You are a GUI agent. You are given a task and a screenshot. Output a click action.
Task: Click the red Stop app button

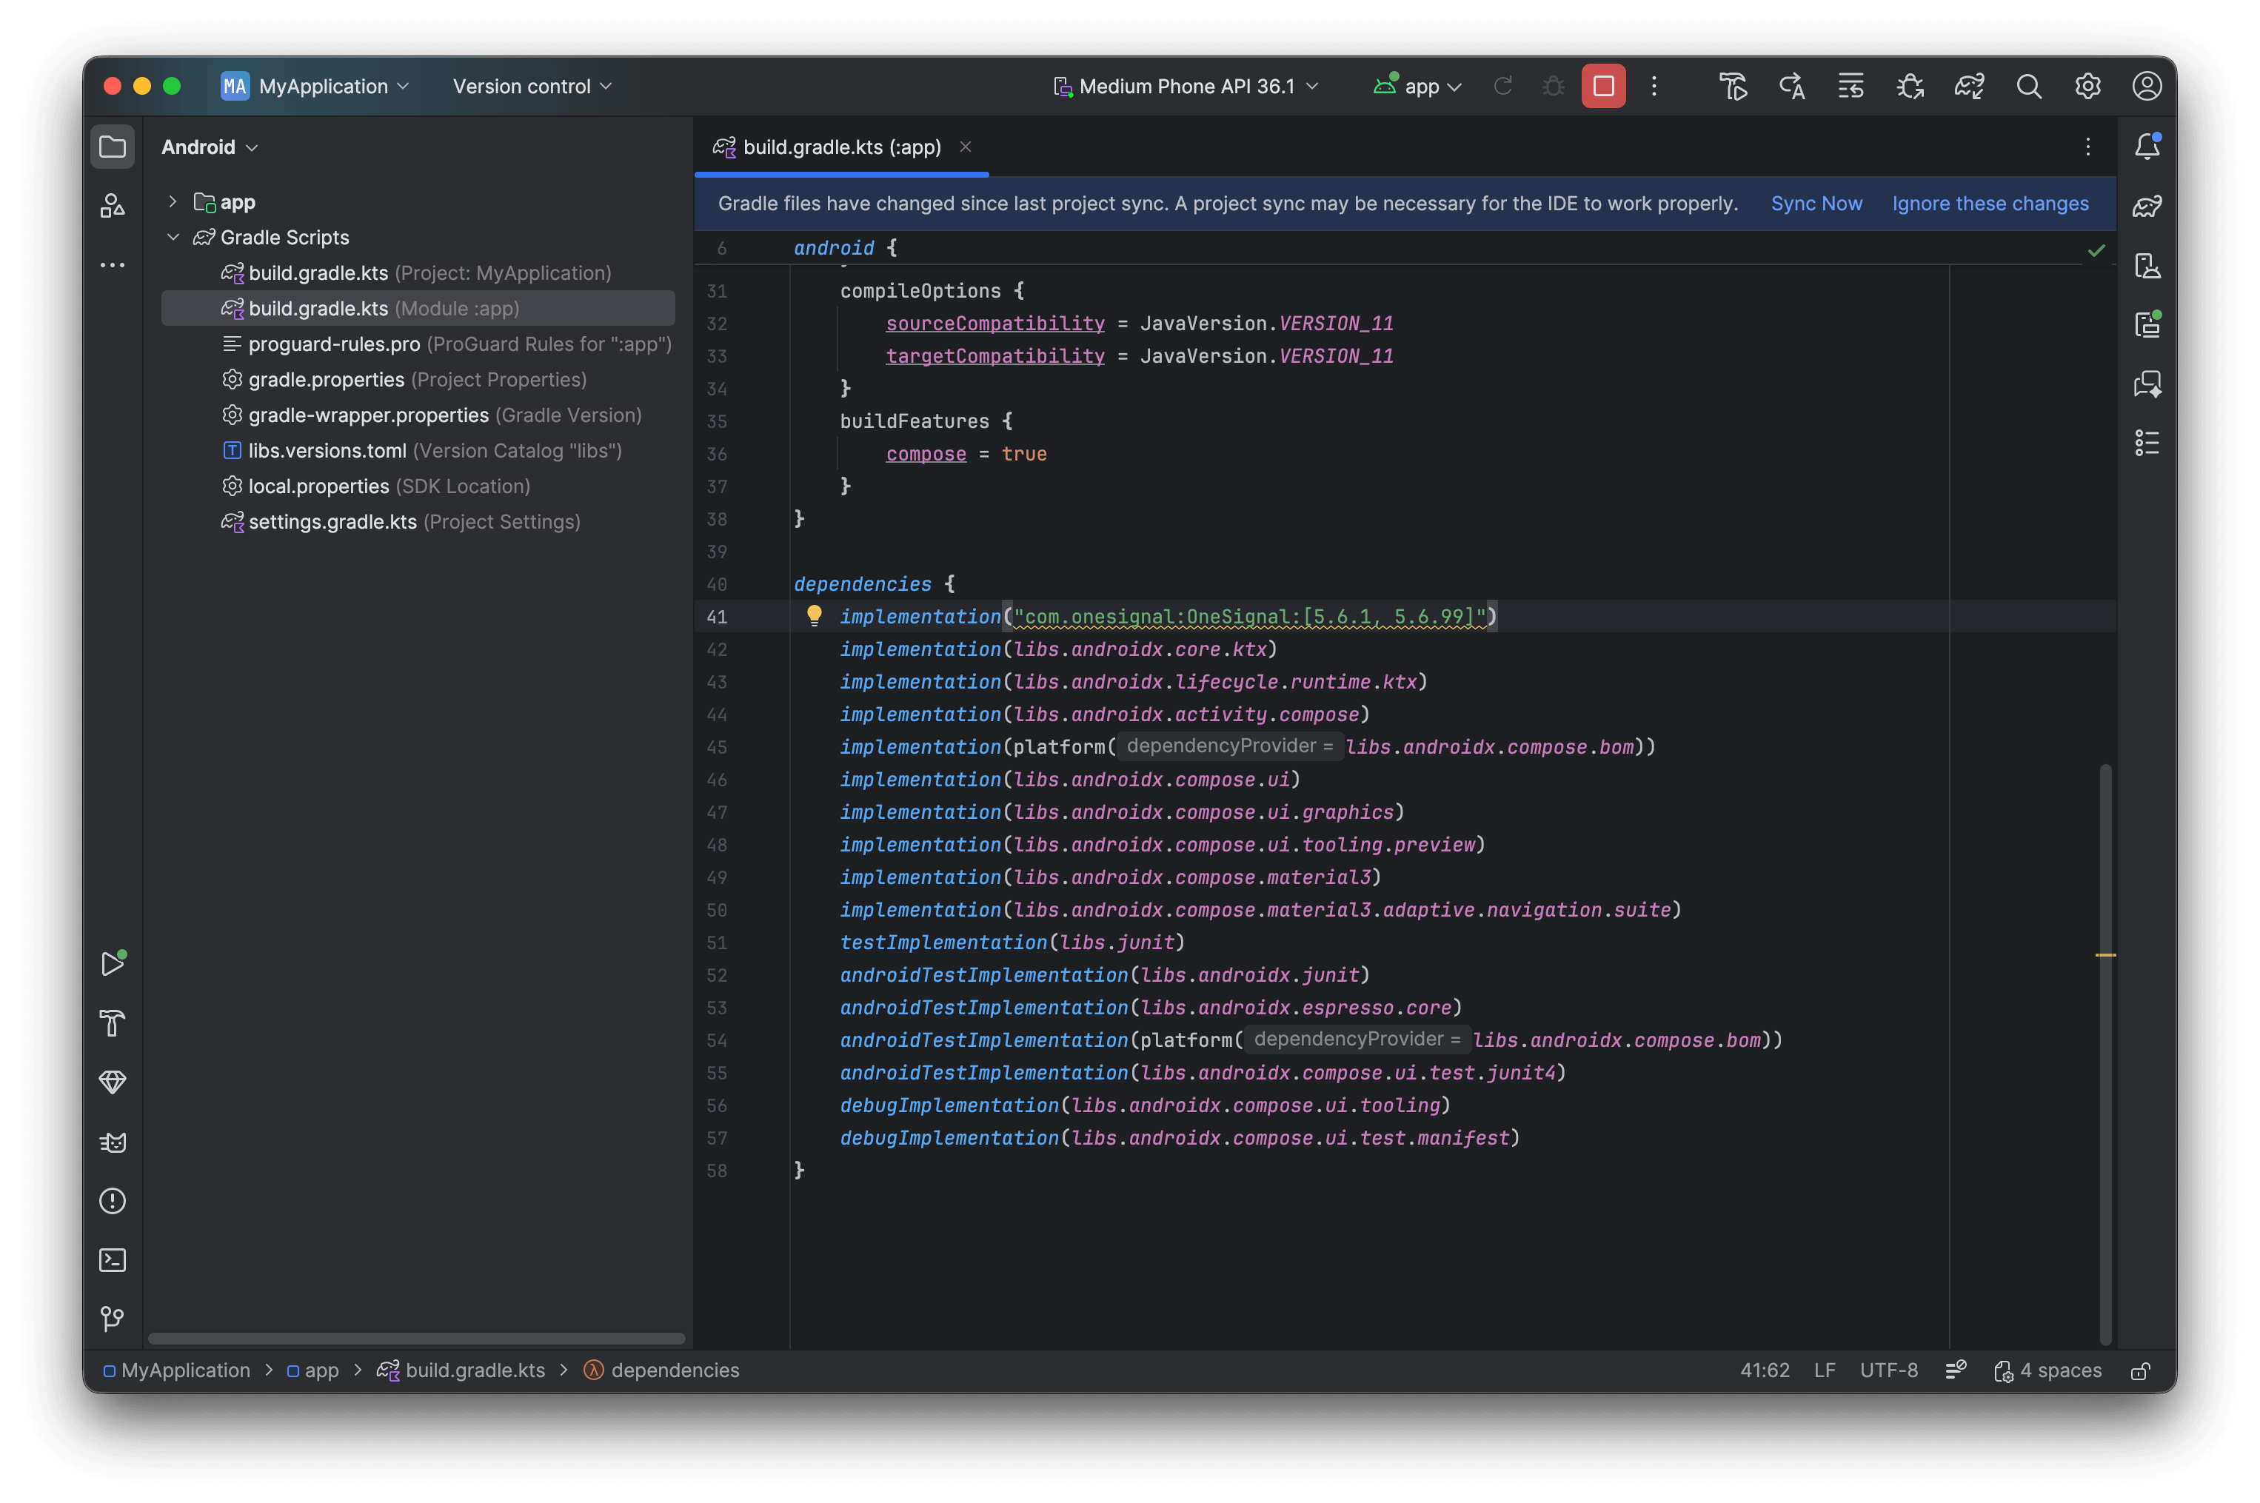[1602, 87]
